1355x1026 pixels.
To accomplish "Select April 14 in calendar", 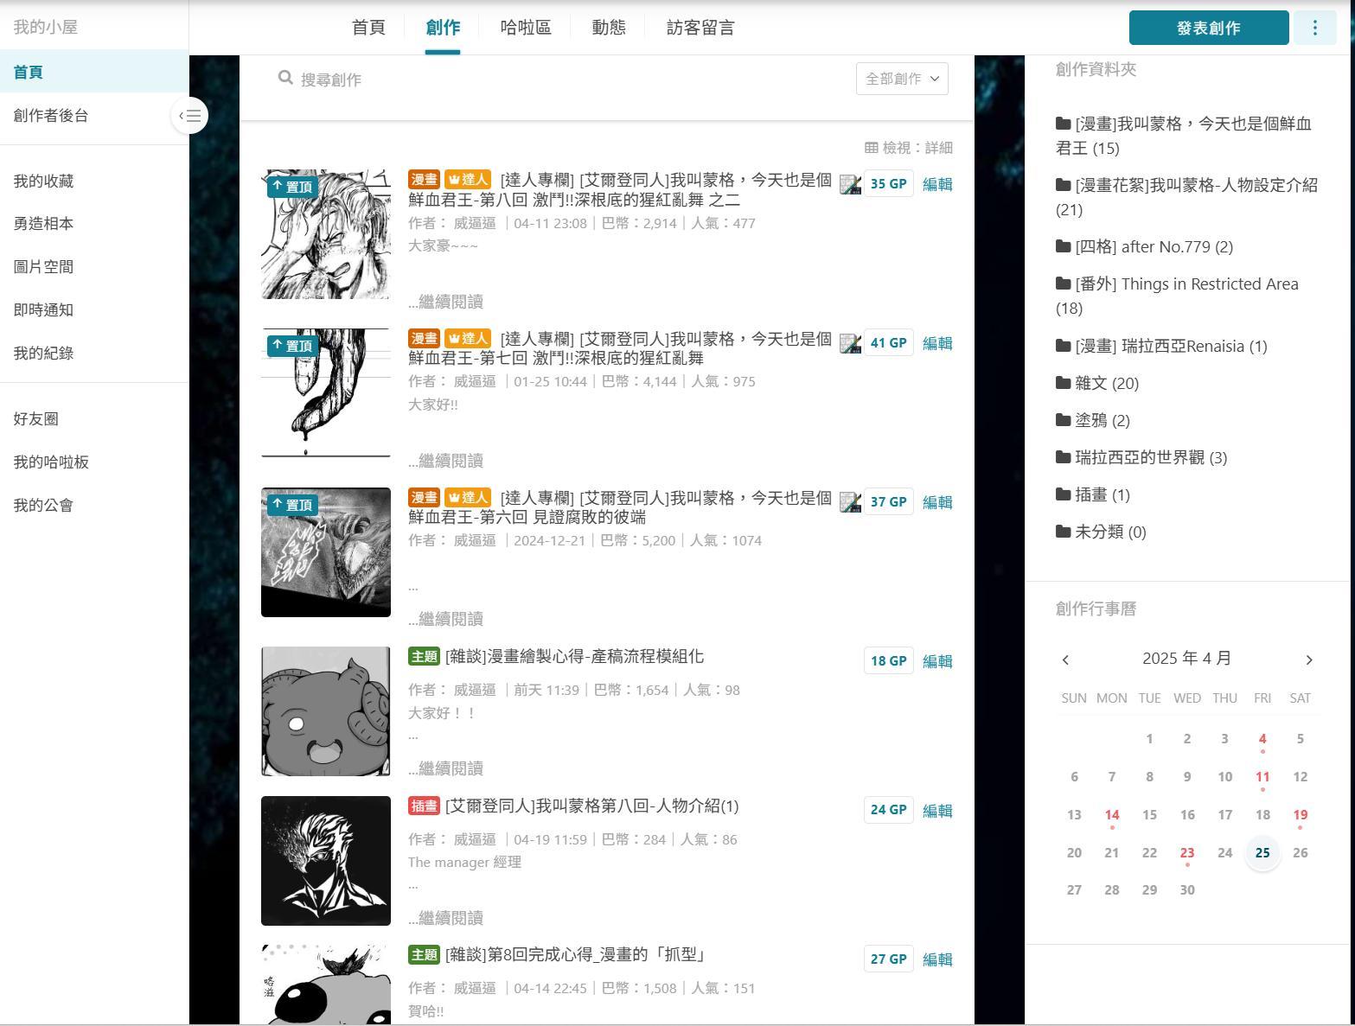I will (x=1112, y=815).
